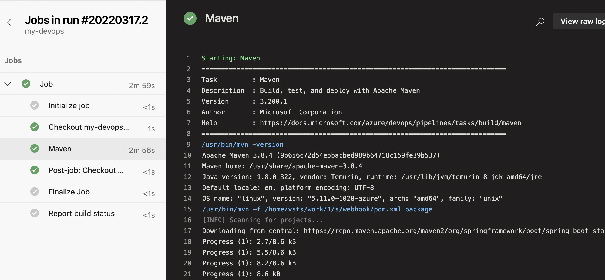Click the "Task : Maven" log line

240,80
